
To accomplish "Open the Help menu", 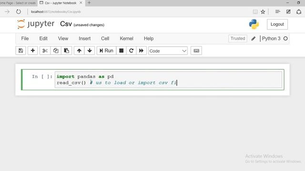I will [x=149, y=38].
